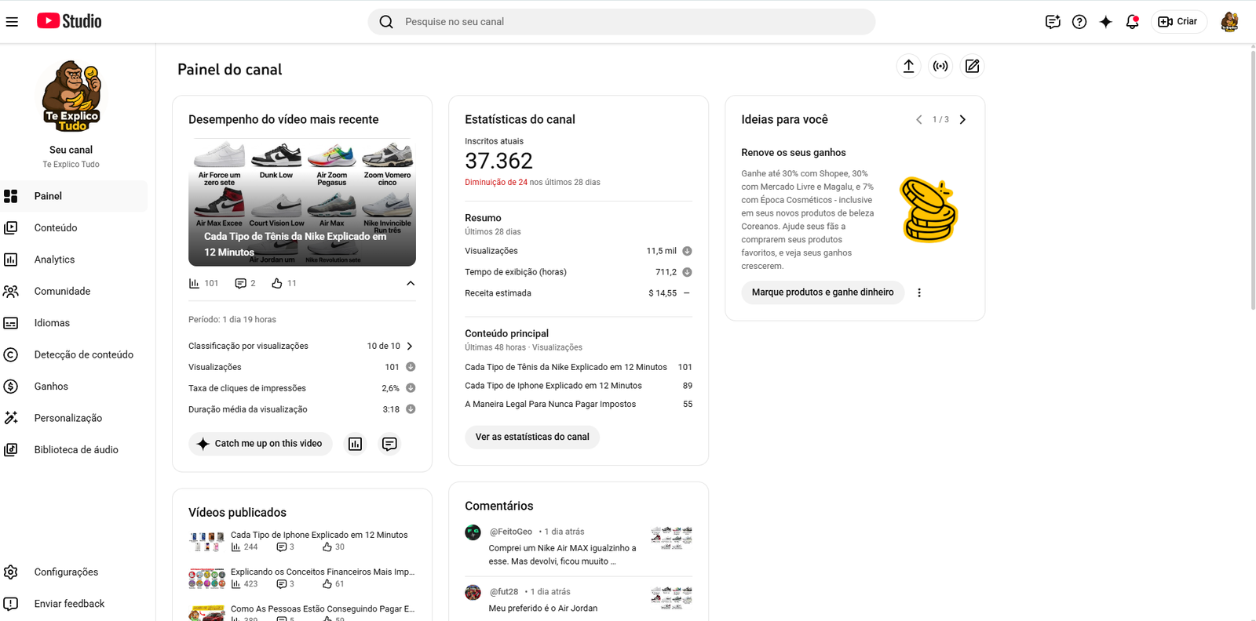This screenshot has height=621, width=1256.
Task: Open the help question mark icon
Action: click(1079, 22)
